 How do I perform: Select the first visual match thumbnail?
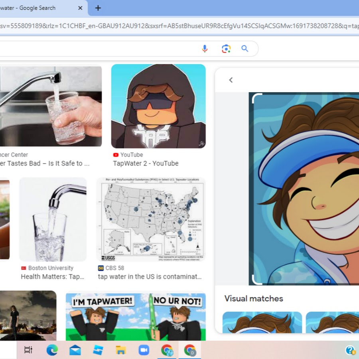click(262, 322)
